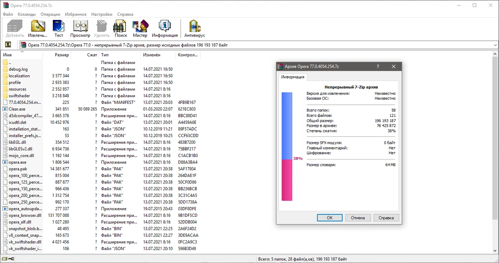The width and height of the screenshot is (499, 263).
Task: Select the d3dcompiler_47 file row
Action: [100, 116]
